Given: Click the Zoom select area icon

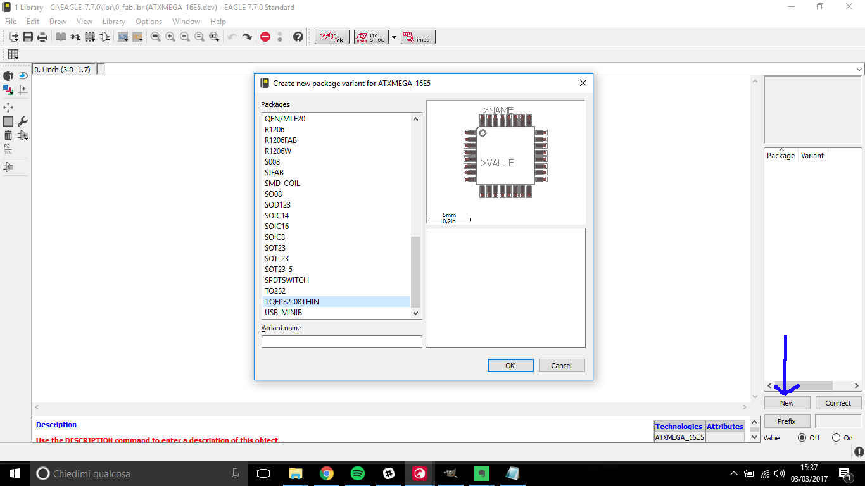Looking at the screenshot, I should coord(214,37).
